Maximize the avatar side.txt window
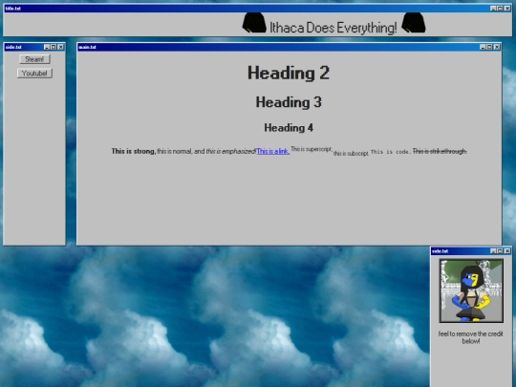The width and height of the screenshot is (516, 387). (500, 251)
